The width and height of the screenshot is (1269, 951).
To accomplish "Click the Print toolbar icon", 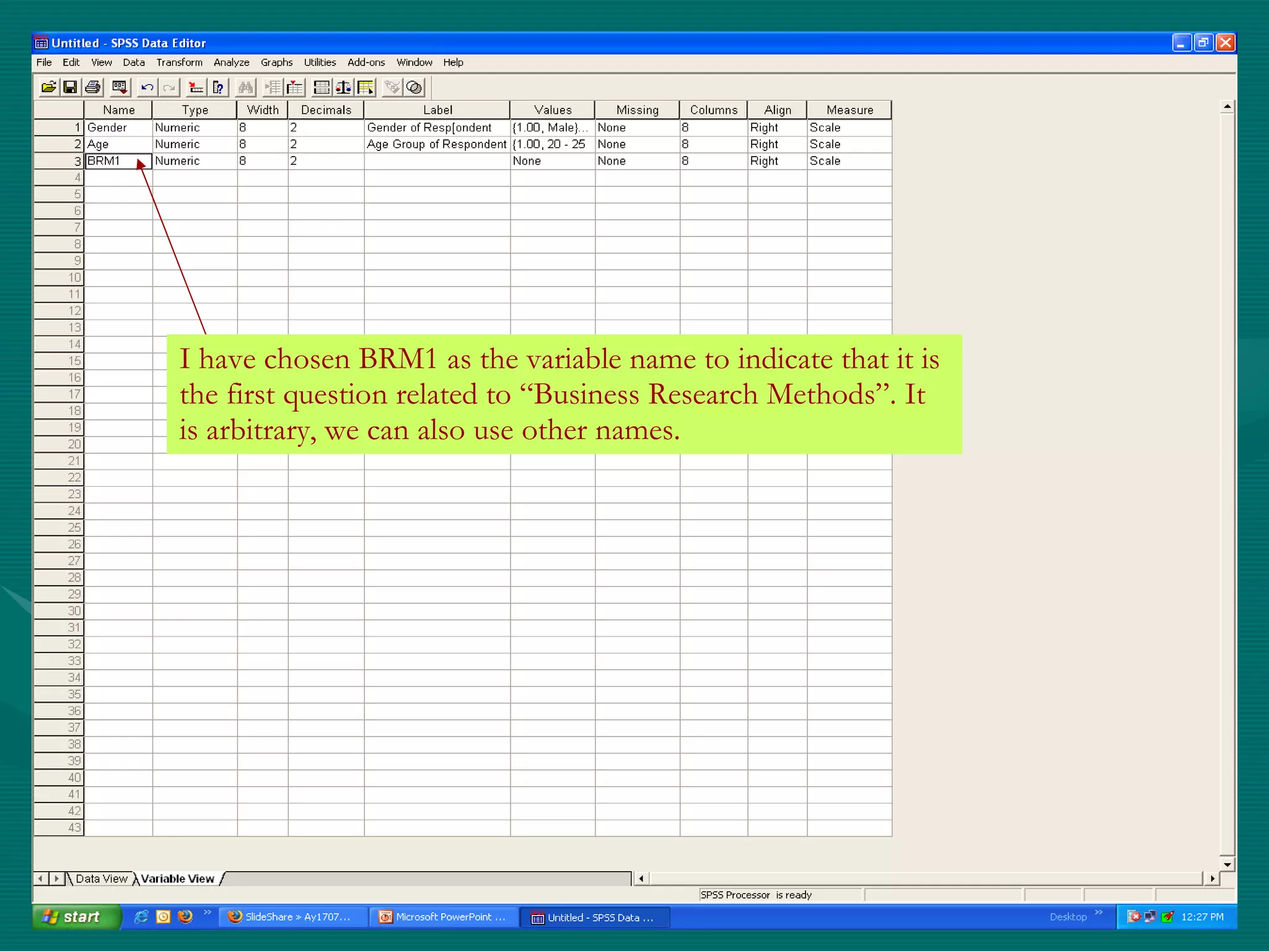I will [x=93, y=87].
